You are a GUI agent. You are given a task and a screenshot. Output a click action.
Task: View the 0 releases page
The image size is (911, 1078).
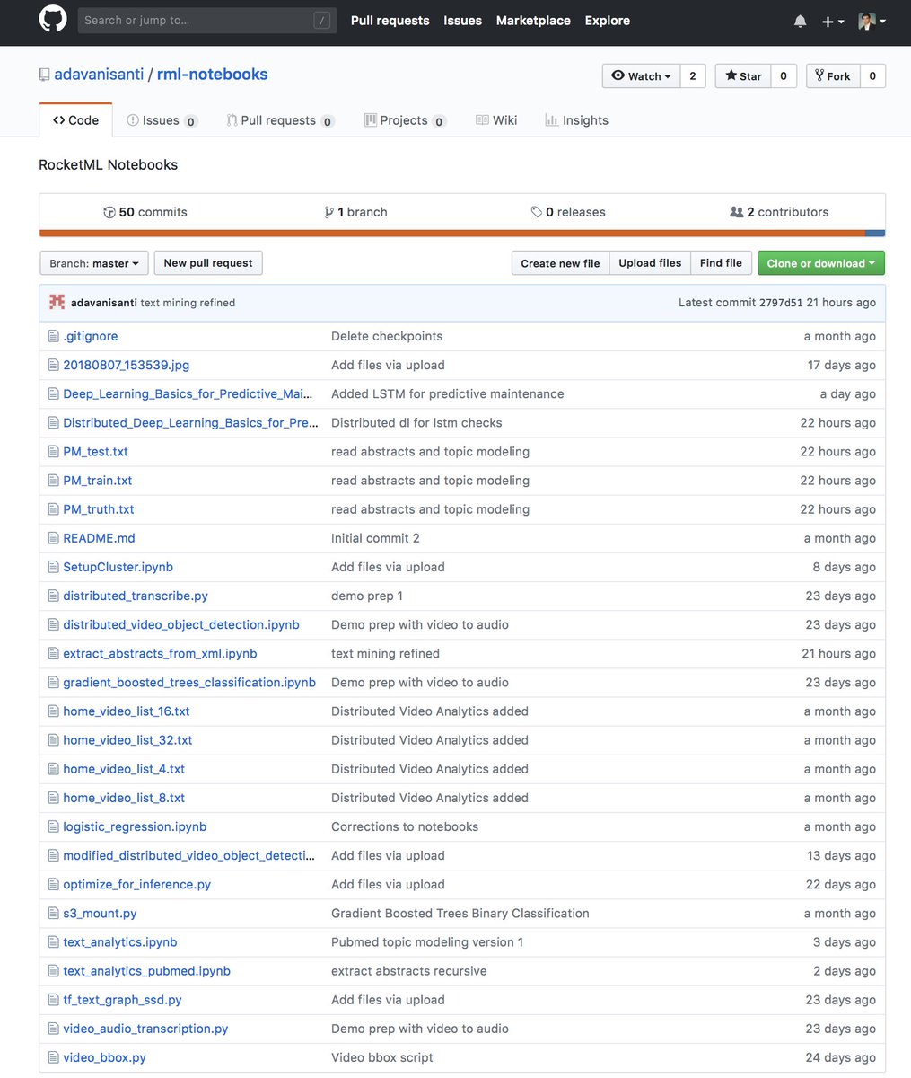[568, 212]
